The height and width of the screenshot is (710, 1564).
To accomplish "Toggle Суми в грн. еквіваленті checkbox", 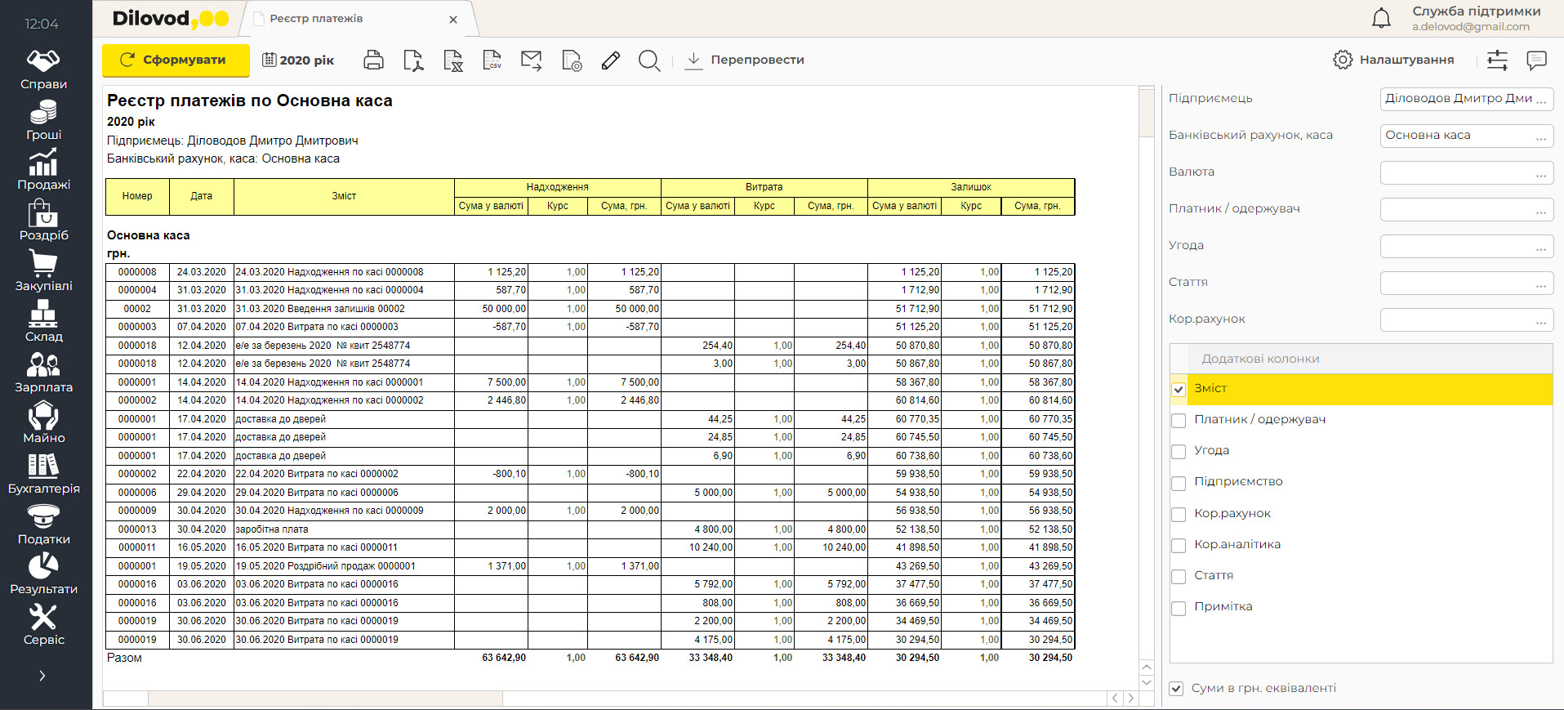I will (1176, 689).
